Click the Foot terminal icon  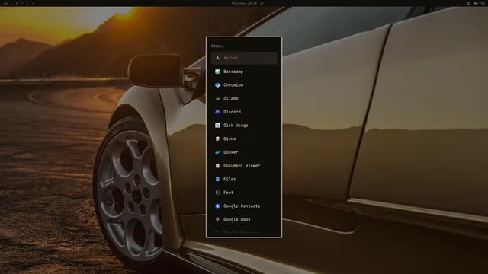coord(217,193)
